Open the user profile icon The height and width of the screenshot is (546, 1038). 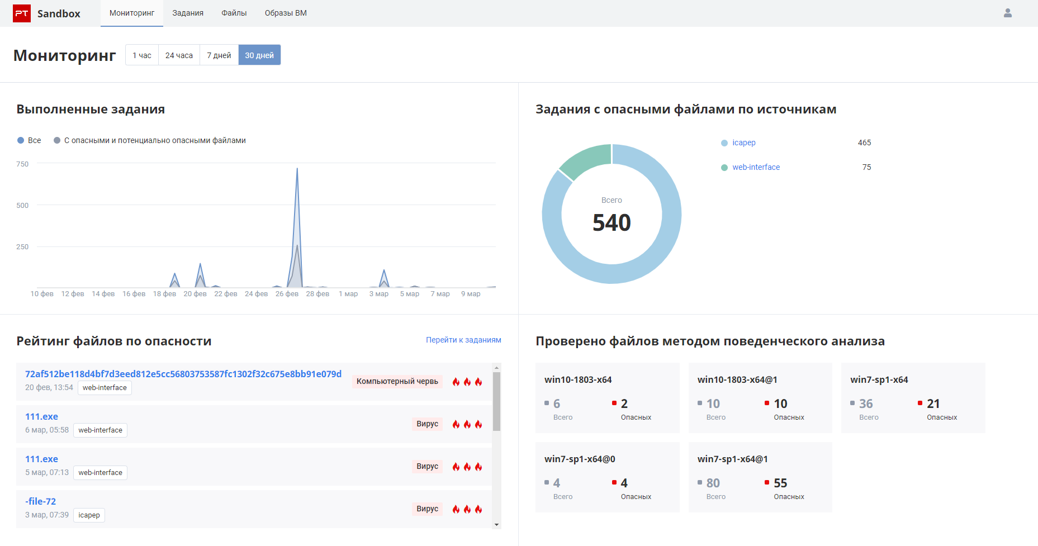1007,13
